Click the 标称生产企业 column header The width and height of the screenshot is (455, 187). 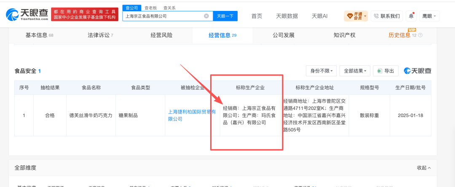[250, 88]
